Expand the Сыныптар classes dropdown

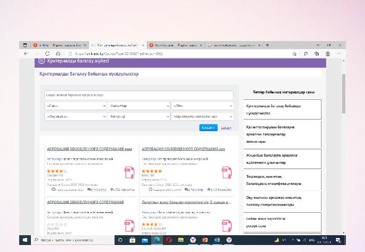139,106
